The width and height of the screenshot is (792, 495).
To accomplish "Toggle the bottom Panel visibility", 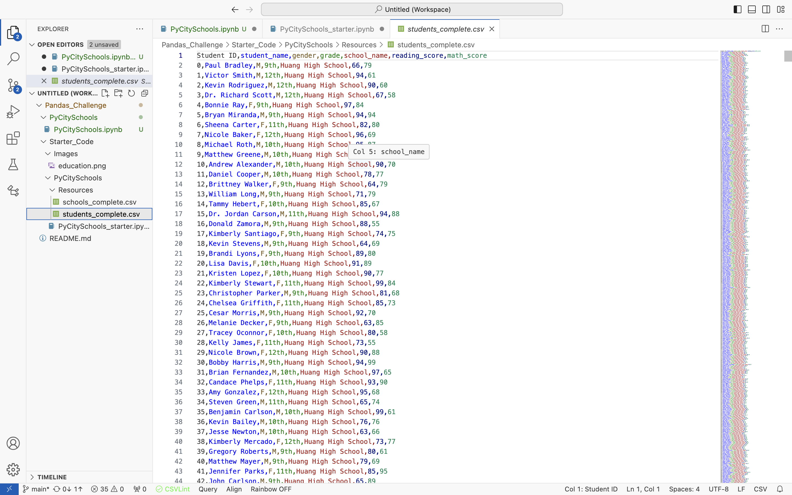I will pos(752,10).
